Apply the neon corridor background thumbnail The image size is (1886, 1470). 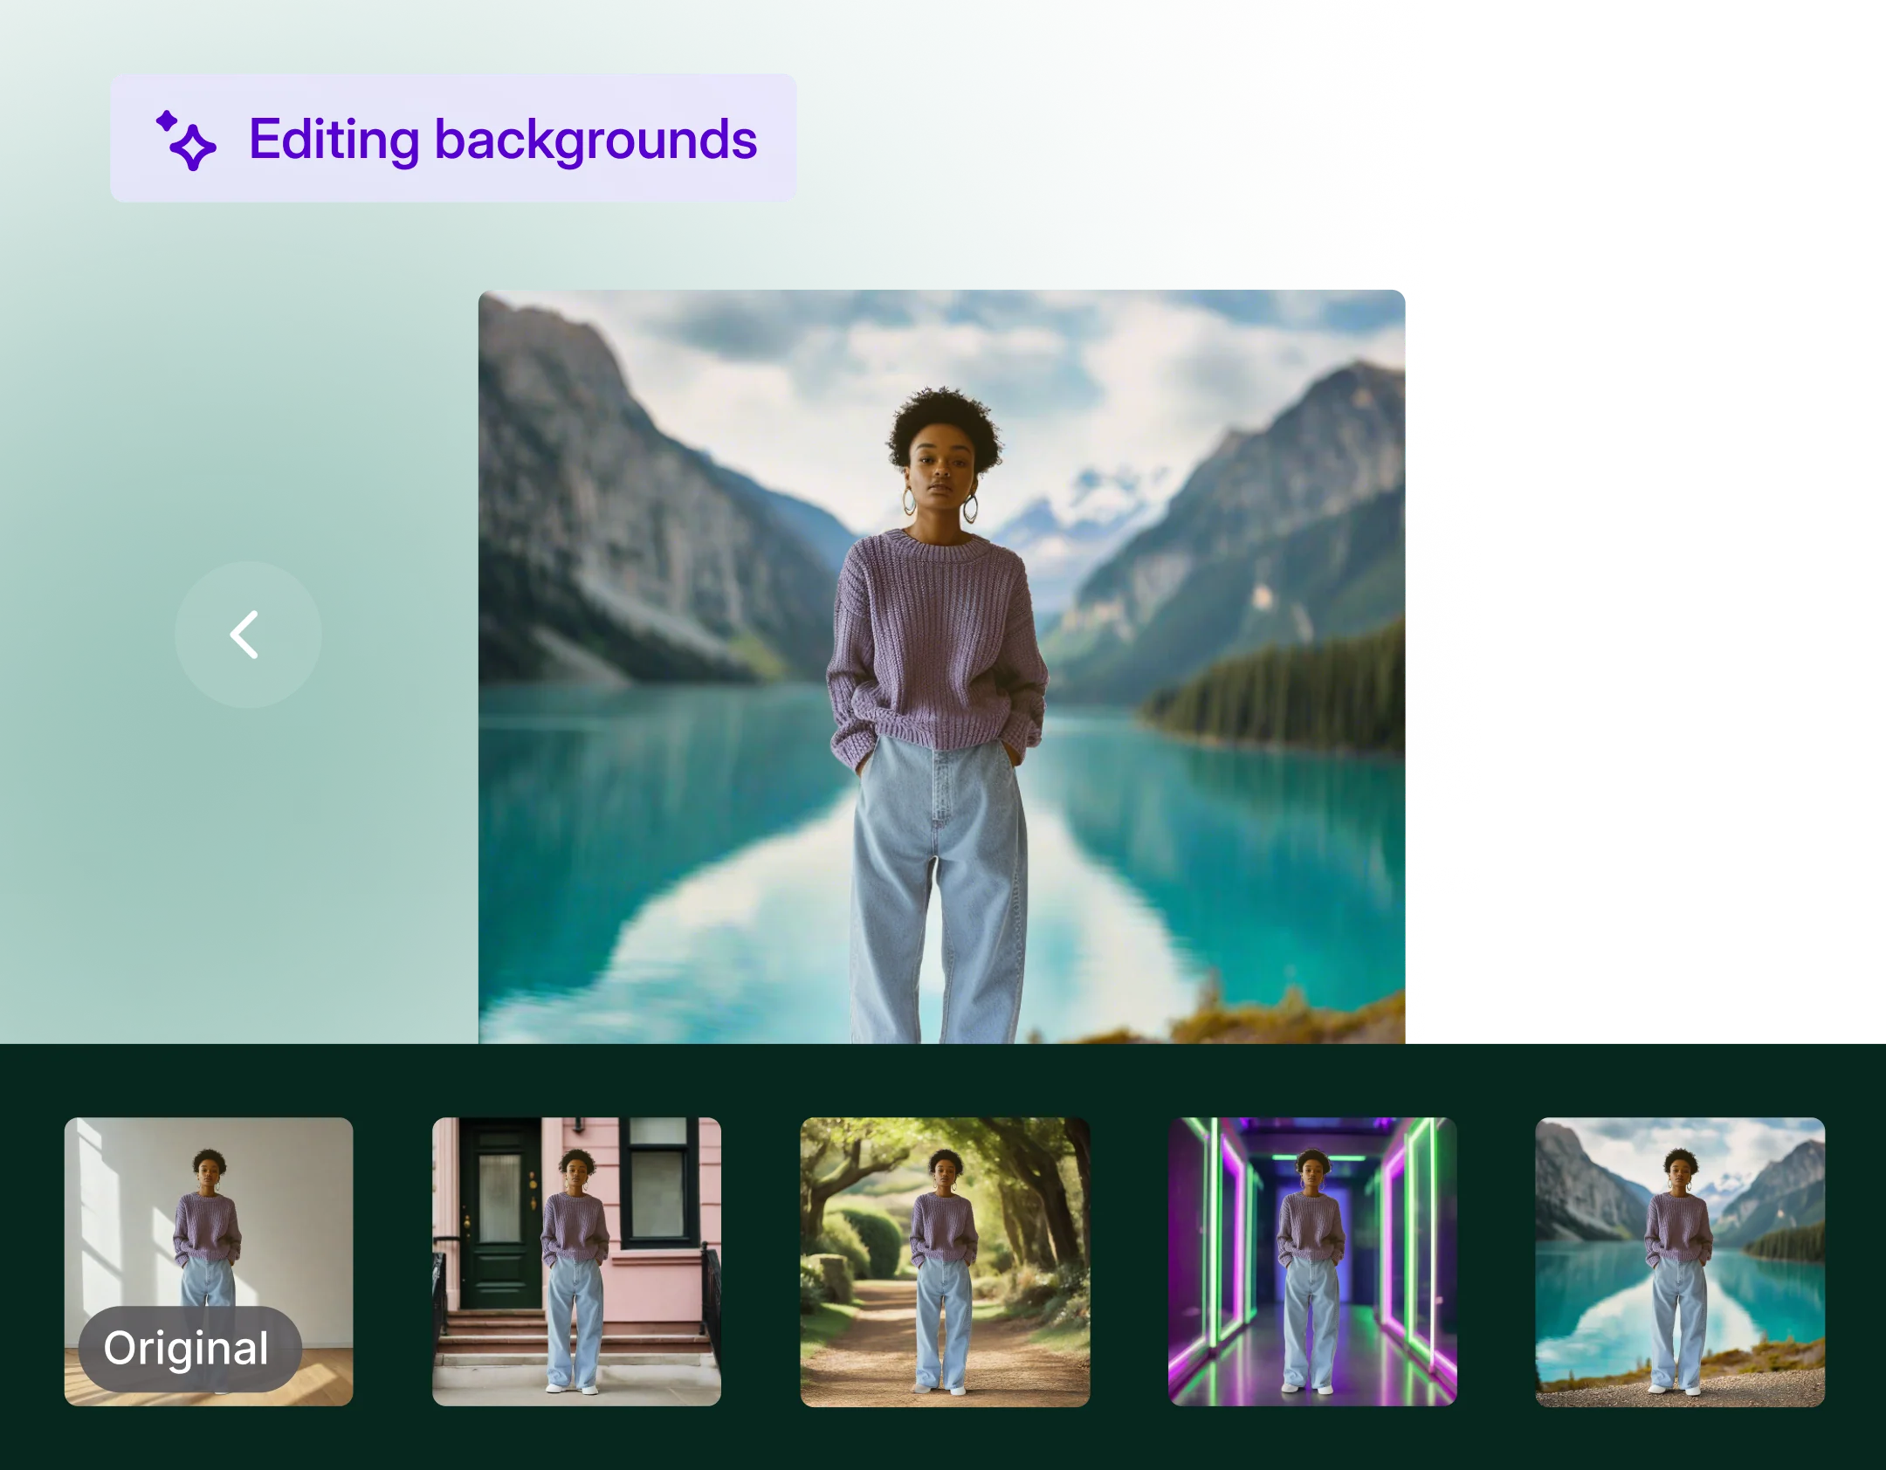point(1312,1261)
